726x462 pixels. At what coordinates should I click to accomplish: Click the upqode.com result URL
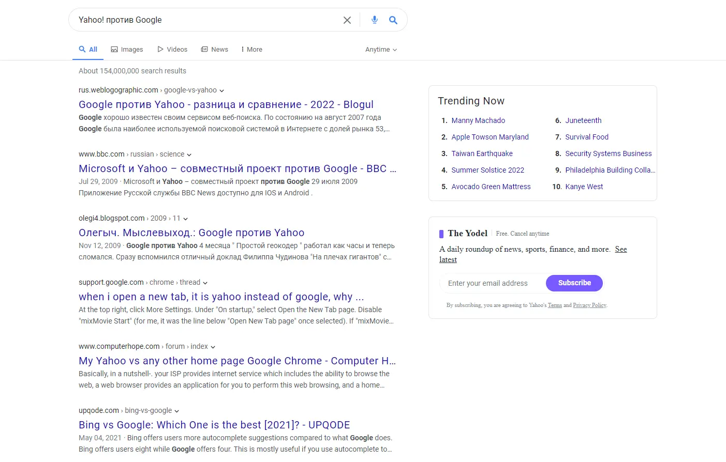(x=125, y=410)
